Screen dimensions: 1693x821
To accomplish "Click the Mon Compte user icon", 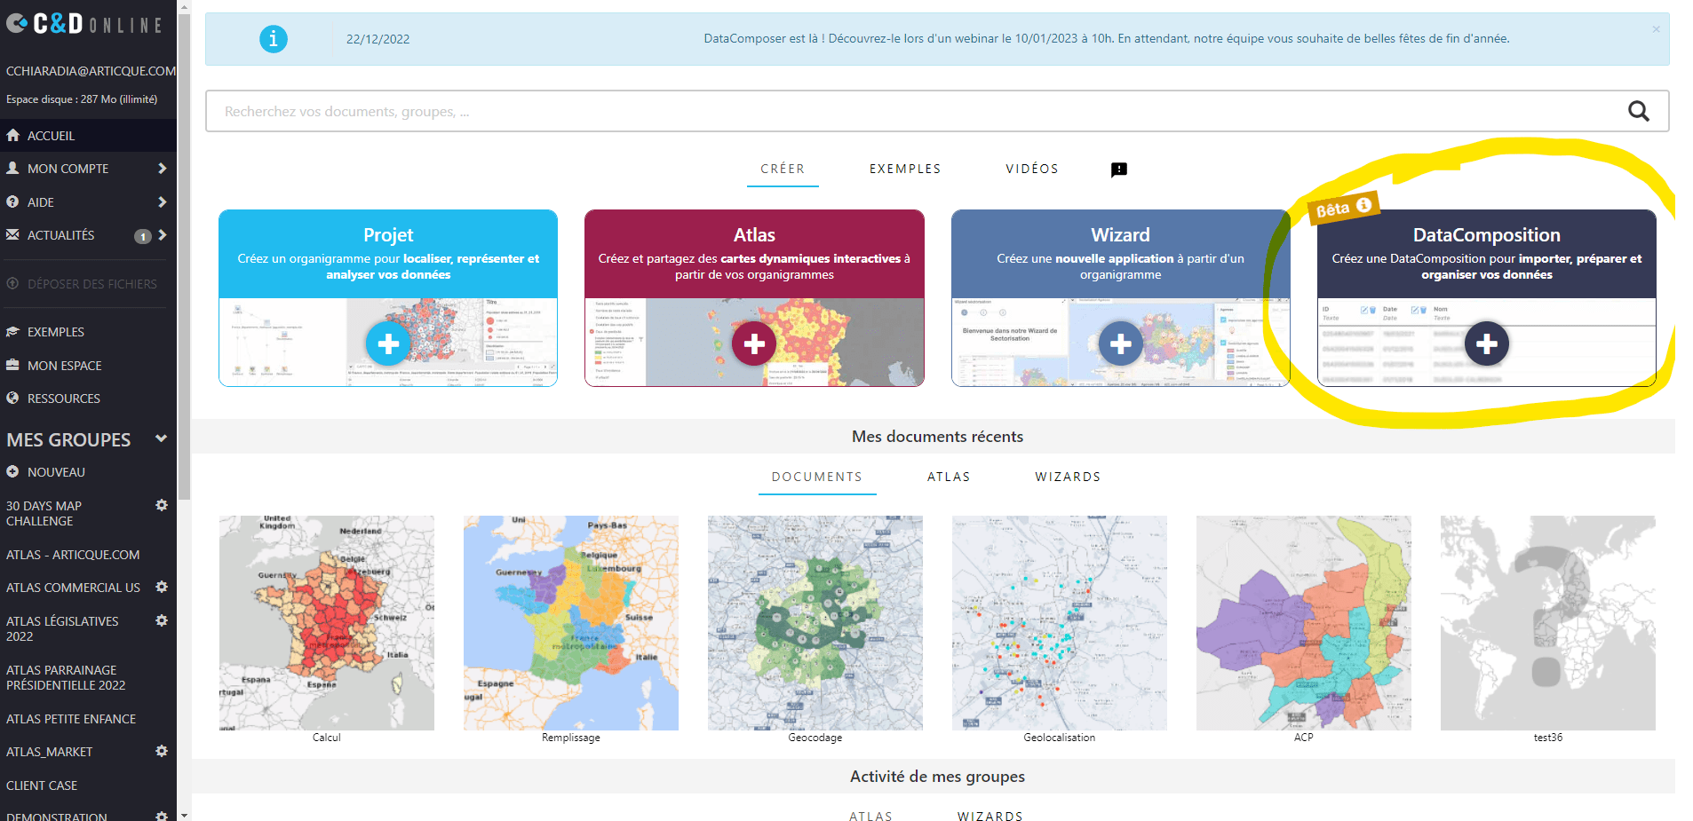I will click(x=12, y=168).
